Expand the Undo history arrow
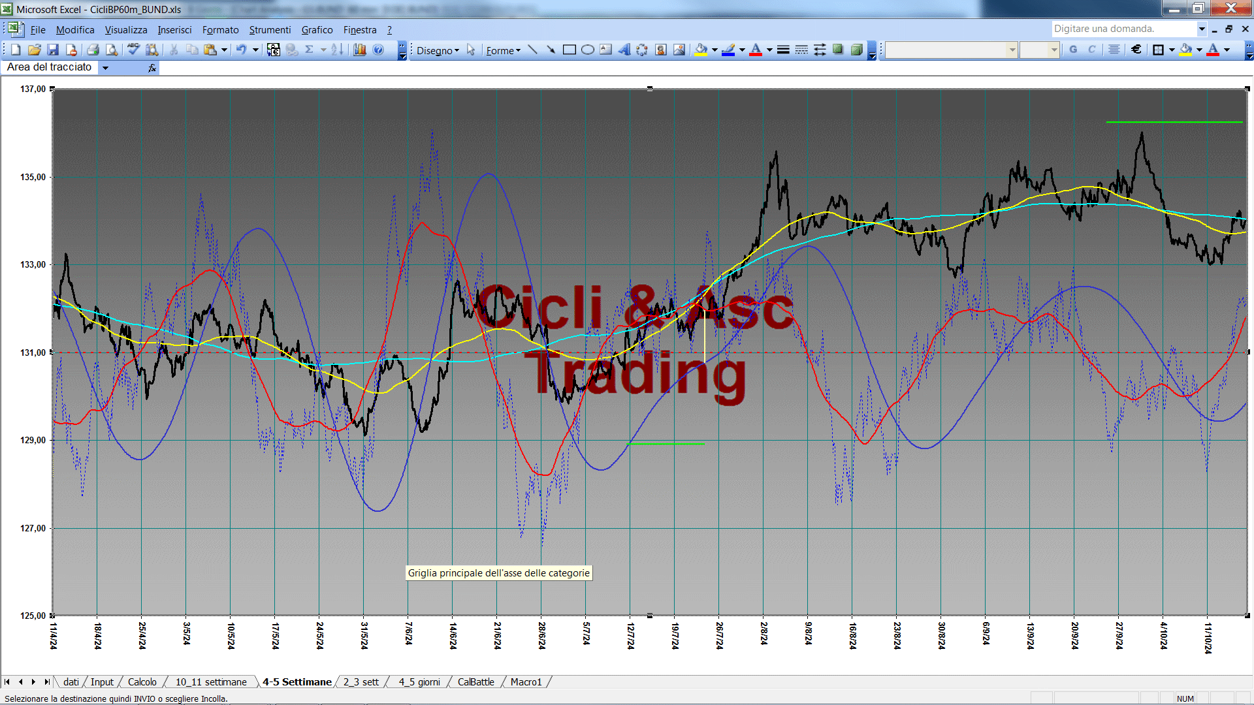Screen dimensions: 1254x705 coord(255,50)
